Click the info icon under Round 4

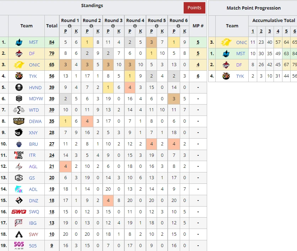tap(135, 26)
